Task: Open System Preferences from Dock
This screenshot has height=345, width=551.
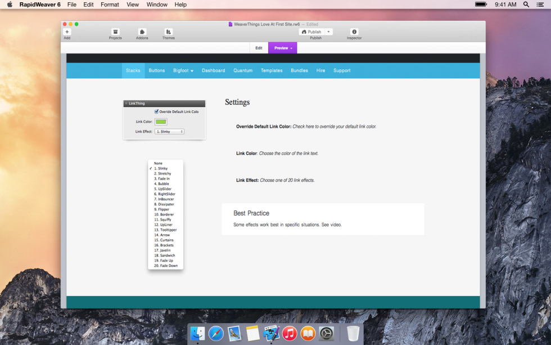Action: 326,333
